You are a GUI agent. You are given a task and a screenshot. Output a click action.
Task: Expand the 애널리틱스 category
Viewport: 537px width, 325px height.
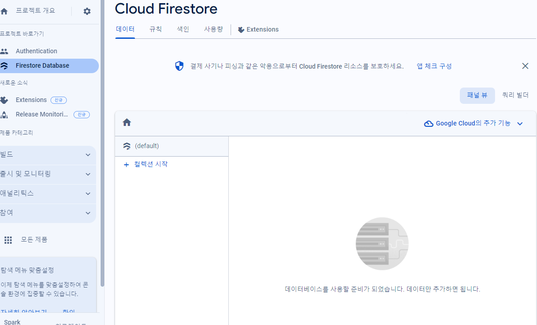point(47,194)
